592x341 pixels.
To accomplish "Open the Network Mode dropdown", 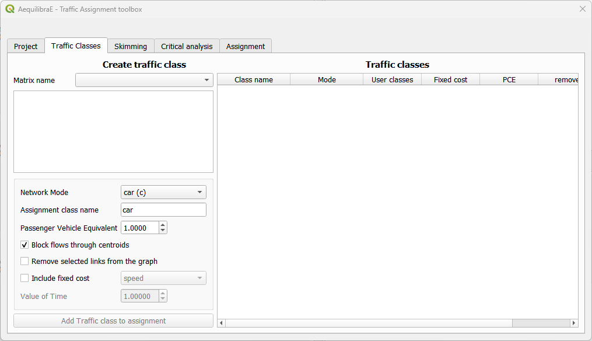I will [x=200, y=192].
